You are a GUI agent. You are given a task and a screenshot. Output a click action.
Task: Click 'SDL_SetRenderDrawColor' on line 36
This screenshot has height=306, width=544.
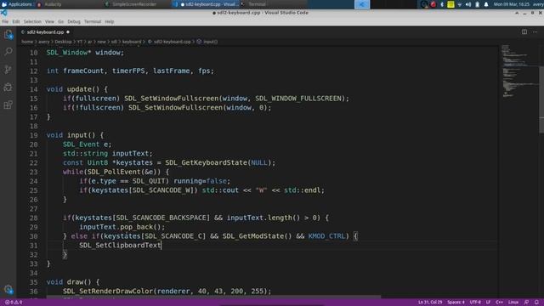(108, 291)
